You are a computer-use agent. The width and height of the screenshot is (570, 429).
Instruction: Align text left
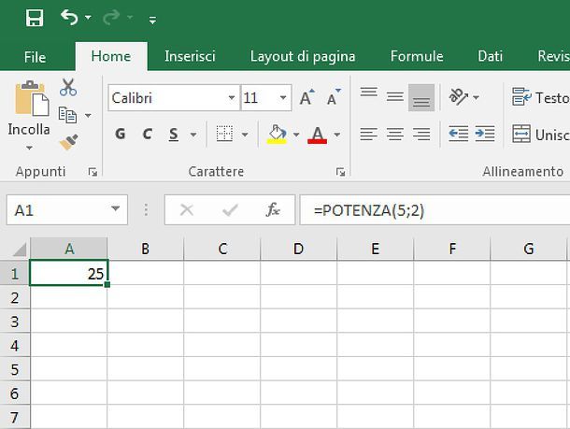pyautogui.click(x=369, y=135)
